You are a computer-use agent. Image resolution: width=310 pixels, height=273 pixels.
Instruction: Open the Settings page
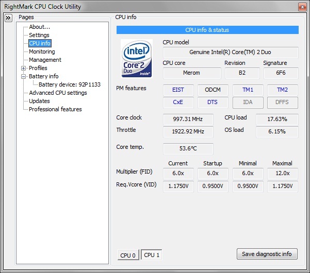pos(39,35)
